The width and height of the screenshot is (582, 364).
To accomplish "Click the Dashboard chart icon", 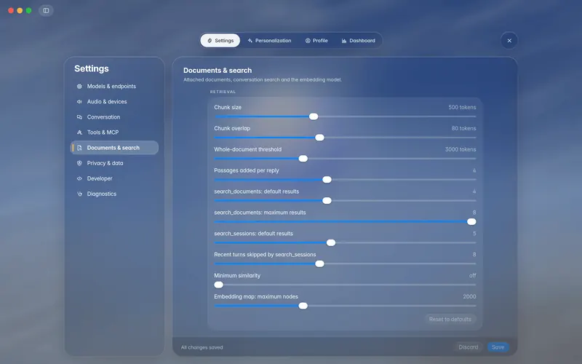I will click(344, 41).
